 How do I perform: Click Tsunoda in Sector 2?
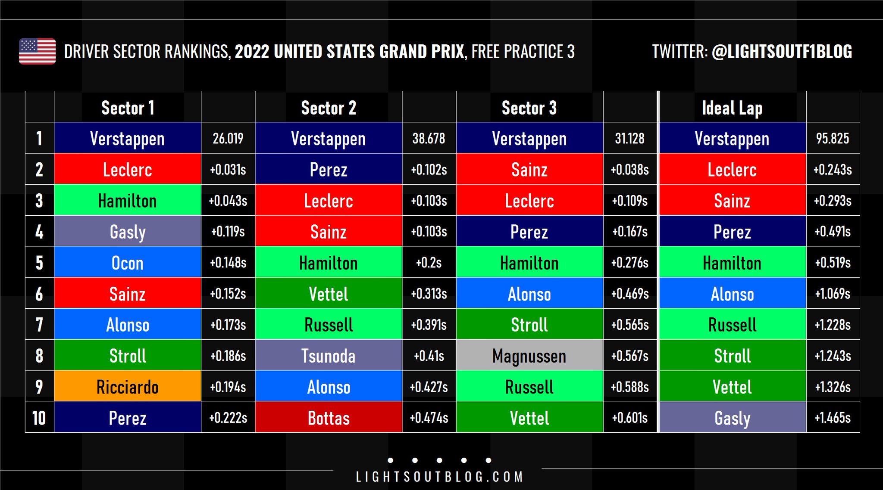click(x=329, y=356)
